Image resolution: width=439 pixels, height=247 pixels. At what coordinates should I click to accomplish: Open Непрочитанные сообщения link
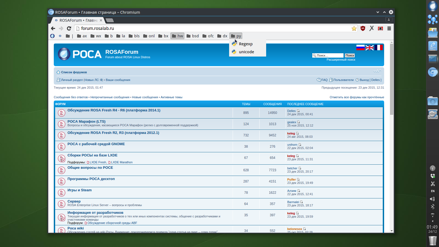click(x=110, y=97)
